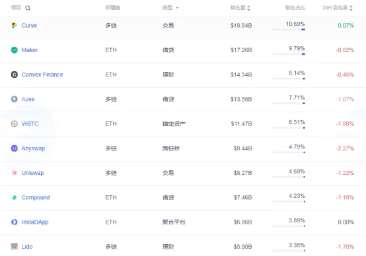Click the Uniswap pink logo icon
366x256 pixels.
tap(15, 173)
